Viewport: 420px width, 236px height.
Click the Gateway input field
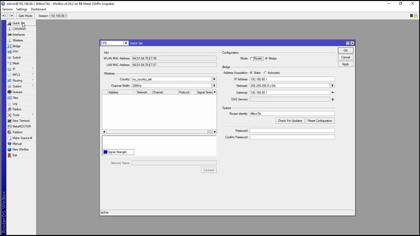click(x=290, y=93)
